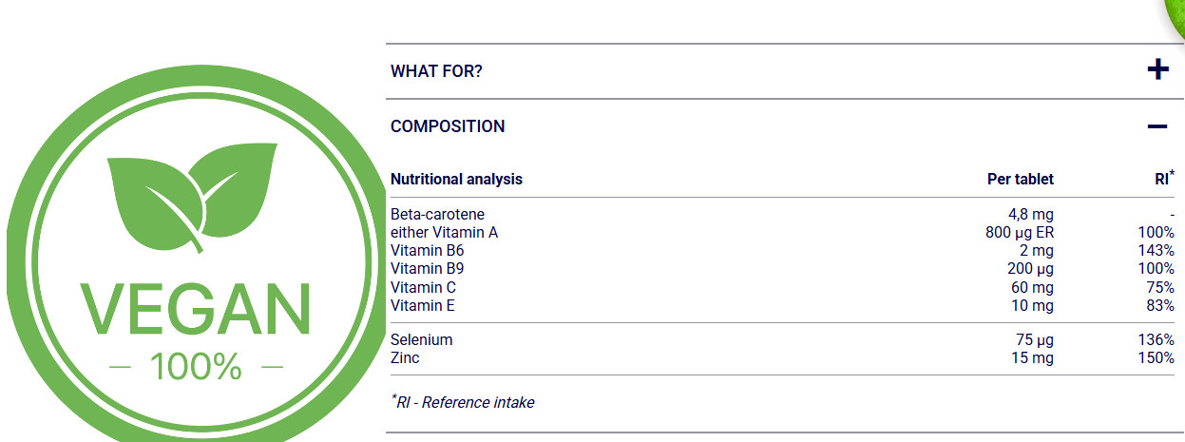The image size is (1185, 442).
Task: Click the Vitamin E row label
Action: 423,305
